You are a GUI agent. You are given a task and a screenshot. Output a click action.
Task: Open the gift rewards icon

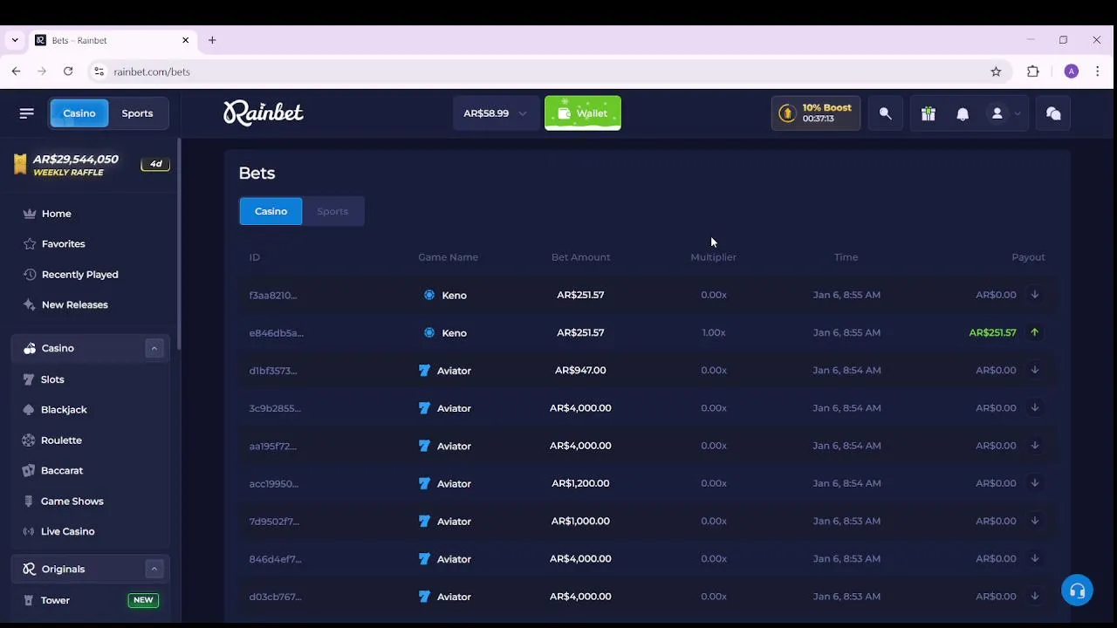(929, 113)
